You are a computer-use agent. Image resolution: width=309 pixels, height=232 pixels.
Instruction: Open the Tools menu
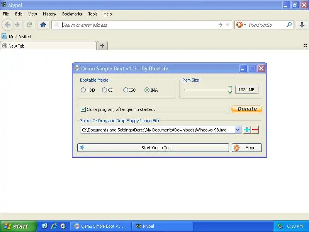tap(93, 14)
